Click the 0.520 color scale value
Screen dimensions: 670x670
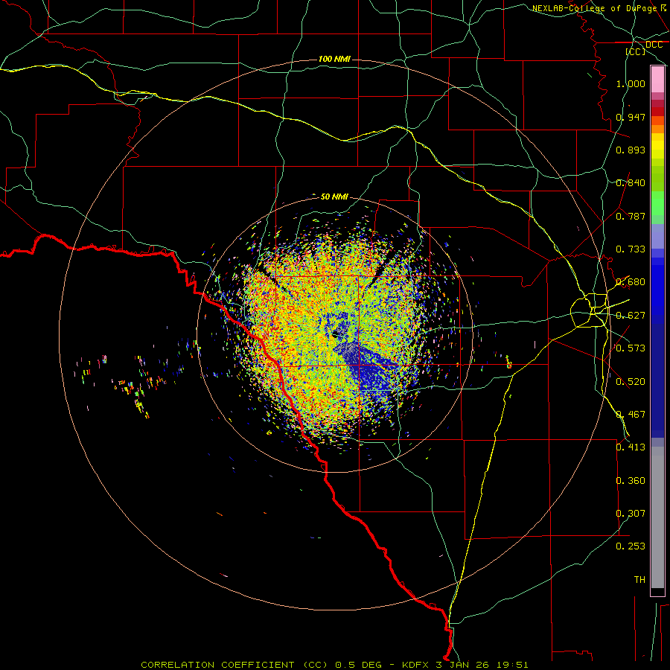631,382
